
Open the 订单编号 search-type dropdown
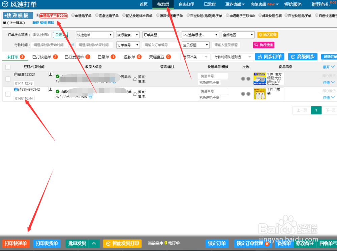click(x=128, y=45)
